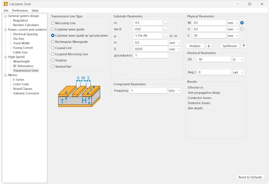Click Reset to Defaults button
The width and height of the screenshot is (270, 185).
coord(250,177)
